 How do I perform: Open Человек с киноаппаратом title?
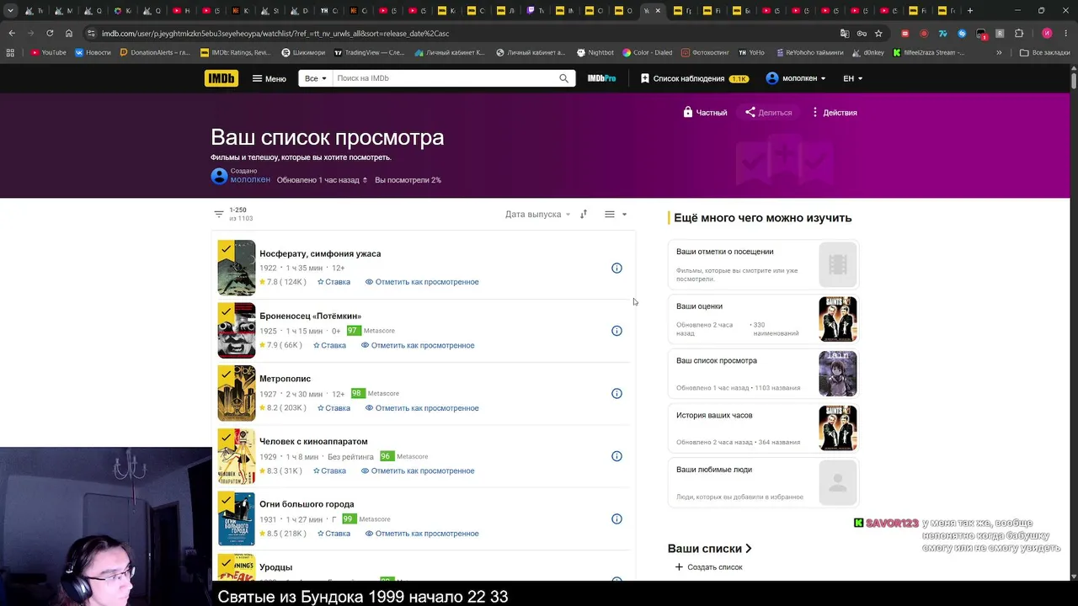click(313, 442)
